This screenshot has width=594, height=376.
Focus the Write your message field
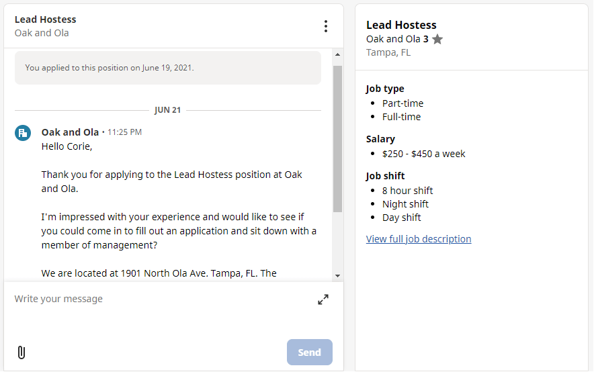pos(161,299)
